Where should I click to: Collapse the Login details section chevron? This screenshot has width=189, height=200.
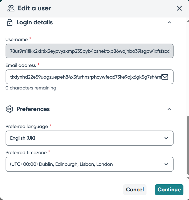170,23
